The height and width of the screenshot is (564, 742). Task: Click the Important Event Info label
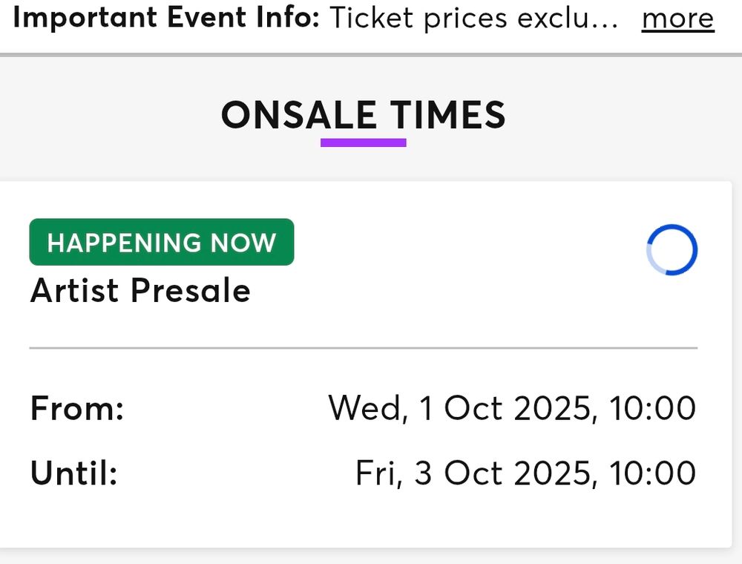[x=166, y=18]
